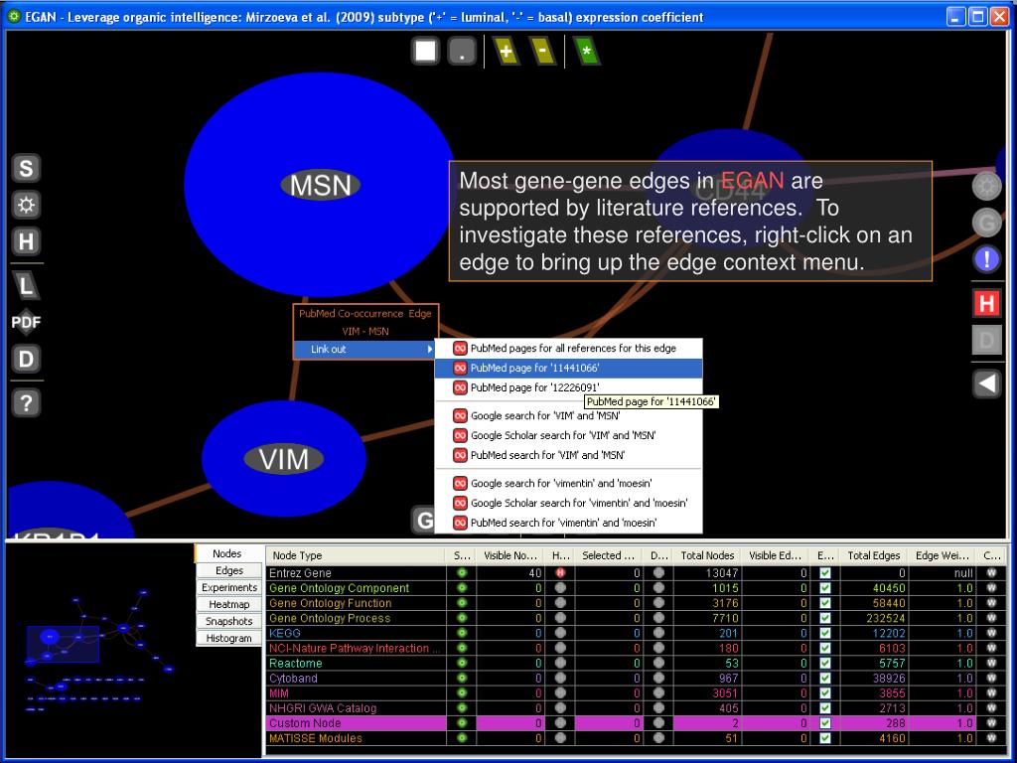Open the Experiments tab

229,587
